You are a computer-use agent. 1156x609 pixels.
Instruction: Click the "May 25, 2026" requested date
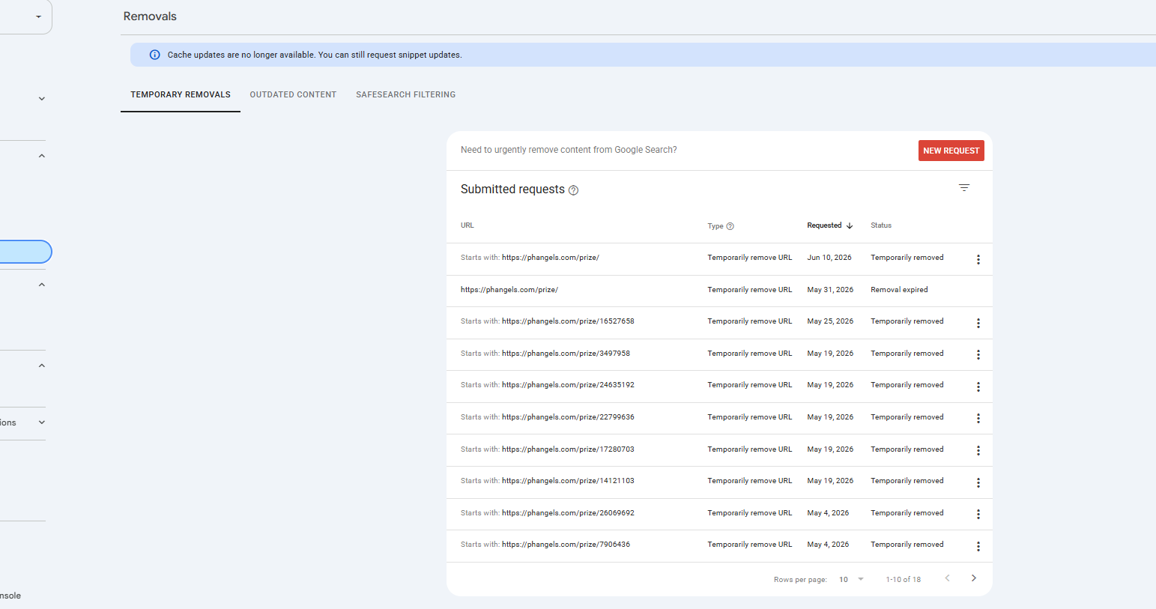pos(830,321)
